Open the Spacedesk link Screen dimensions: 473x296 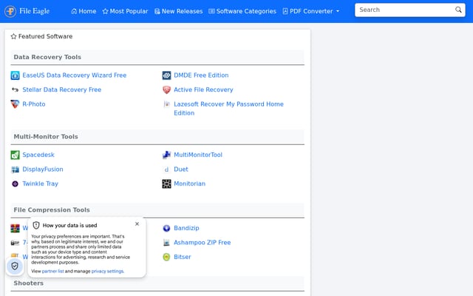[x=38, y=155]
